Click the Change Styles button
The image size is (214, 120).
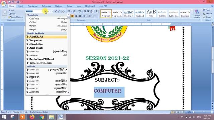pos(197,14)
